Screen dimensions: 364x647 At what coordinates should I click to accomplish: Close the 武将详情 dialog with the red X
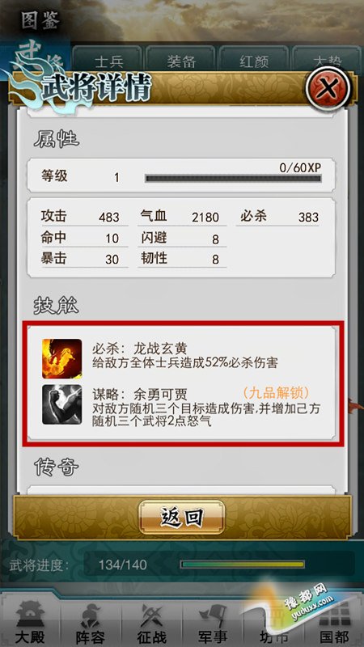[x=328, y=88]
